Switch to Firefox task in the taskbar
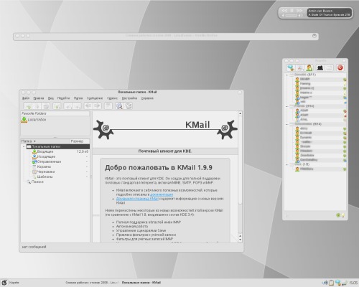This screenshot has width=359, height=287. [x=93, y=283]
